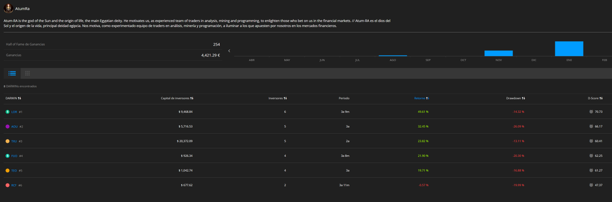Sort by Inversores column arrows
This screenshot has width=612, height=202.
pyautogui.click(x=285, y=98)
